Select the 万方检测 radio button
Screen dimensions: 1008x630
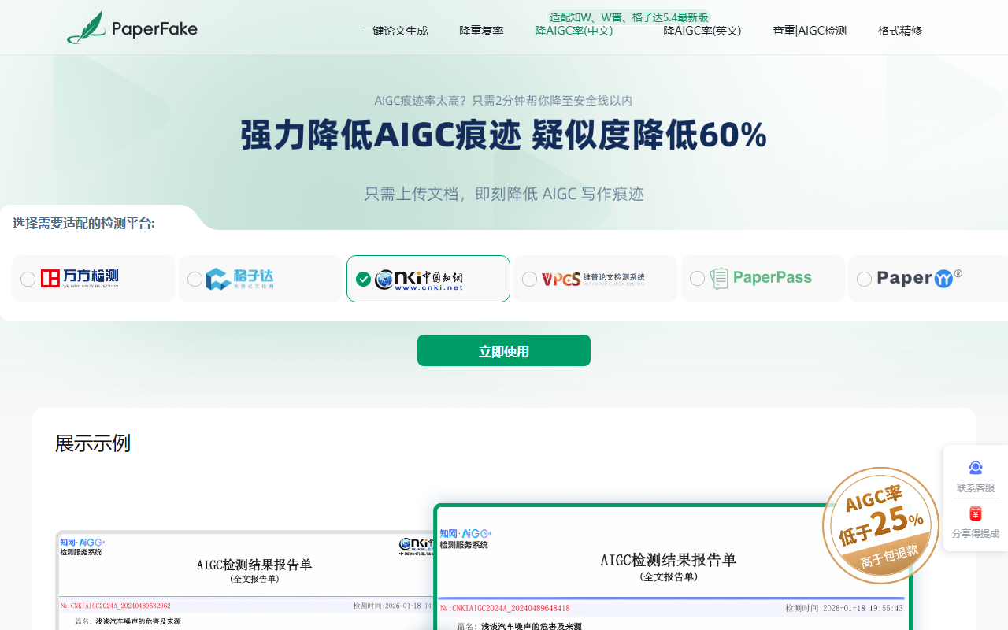pos(28,279)
